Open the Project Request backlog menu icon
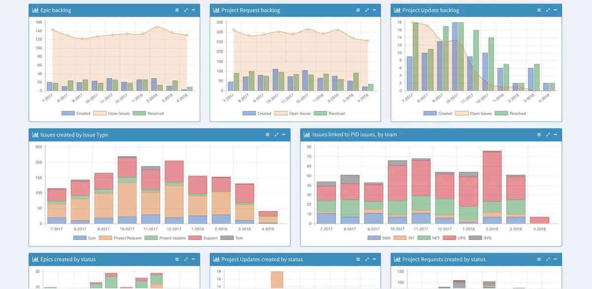The image size is (592, 289). pos(359,10)
